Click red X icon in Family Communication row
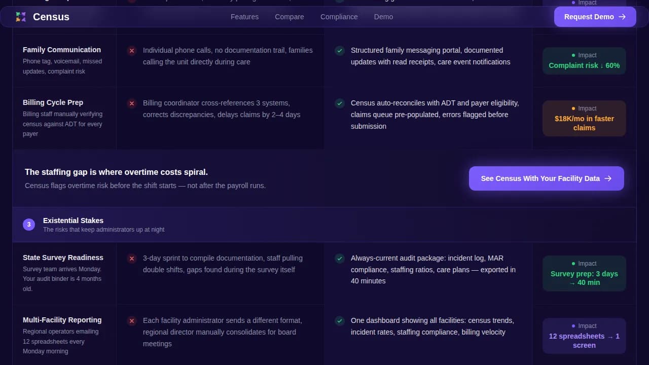649x365 pixels. (132, 51)
